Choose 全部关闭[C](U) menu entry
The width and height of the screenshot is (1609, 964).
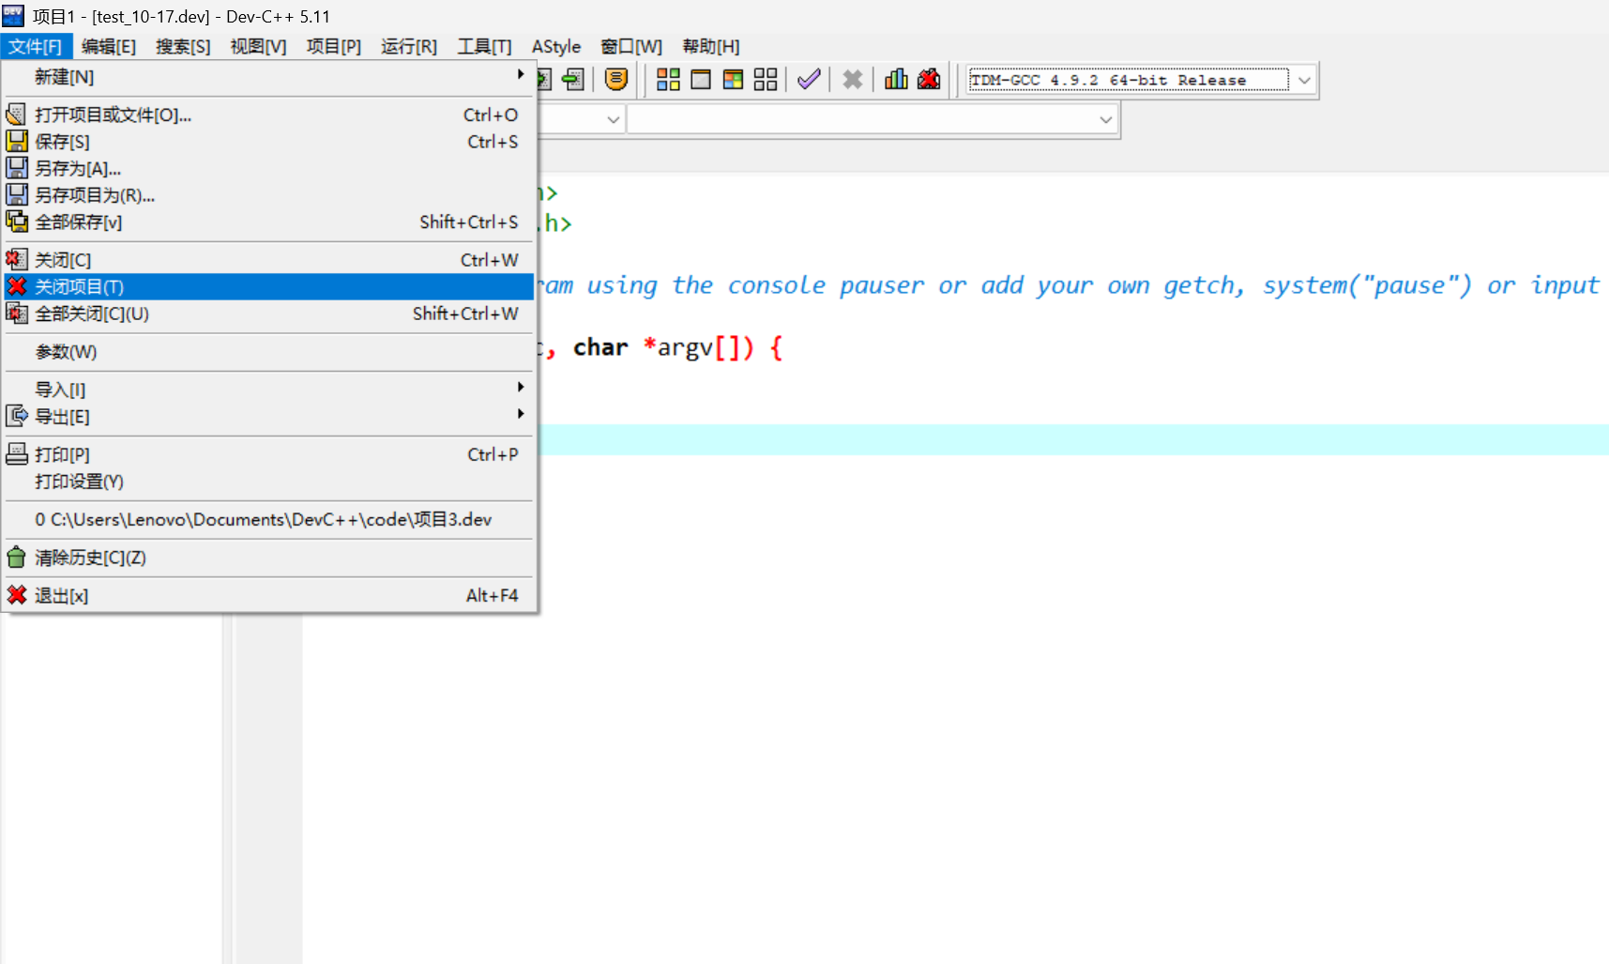point(269,314)
